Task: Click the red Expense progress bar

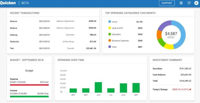Action: [x=29, y=85]
